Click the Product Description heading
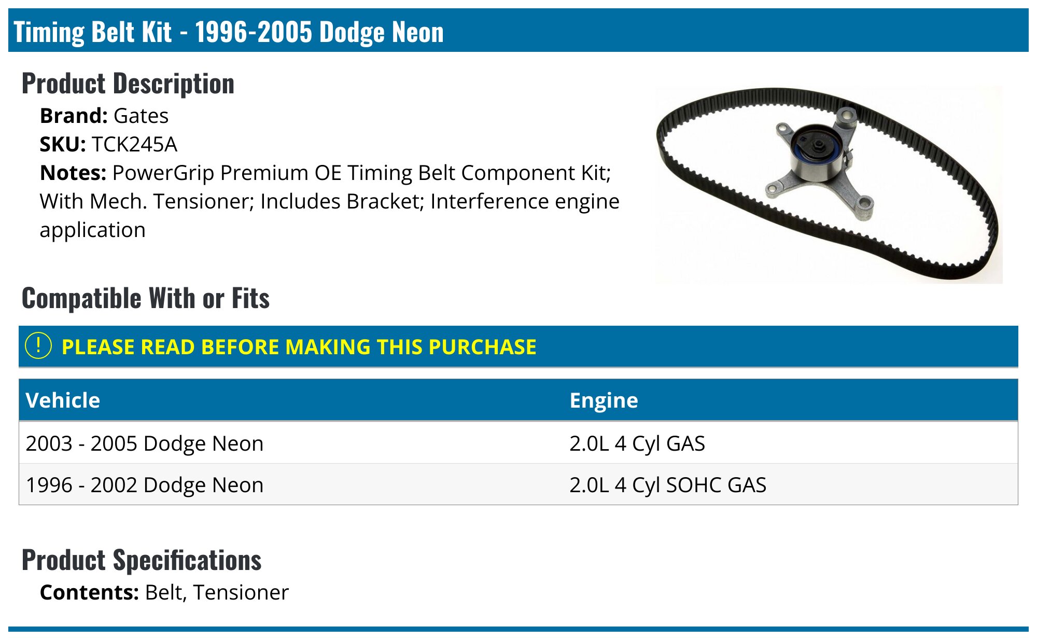 pyautogui.click(x=128, y=84)
